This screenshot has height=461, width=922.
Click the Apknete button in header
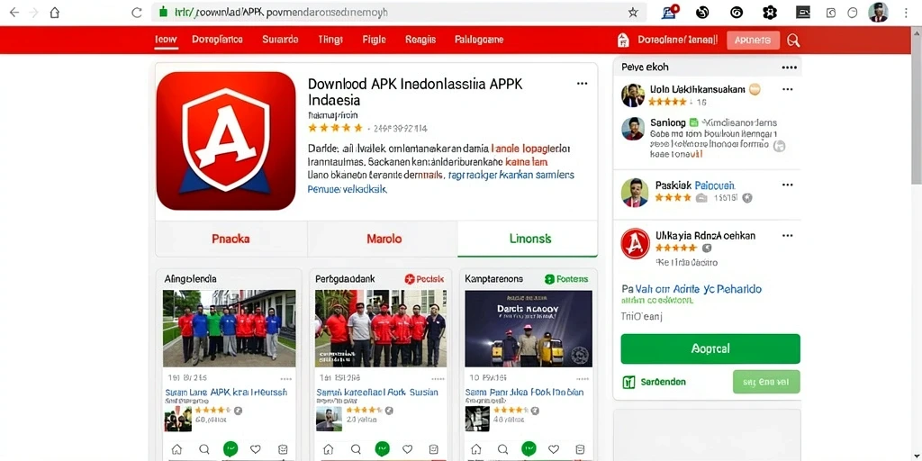coord(754,40)
